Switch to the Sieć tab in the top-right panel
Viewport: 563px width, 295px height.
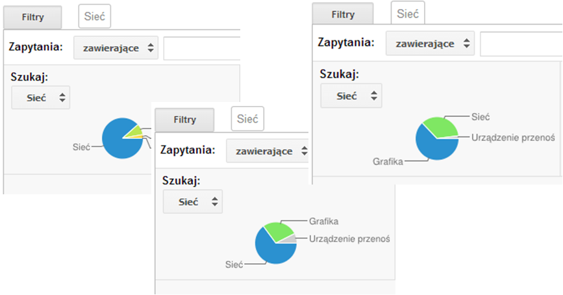tap(407, 13)
